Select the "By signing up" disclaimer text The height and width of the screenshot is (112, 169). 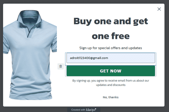[111, 83]
